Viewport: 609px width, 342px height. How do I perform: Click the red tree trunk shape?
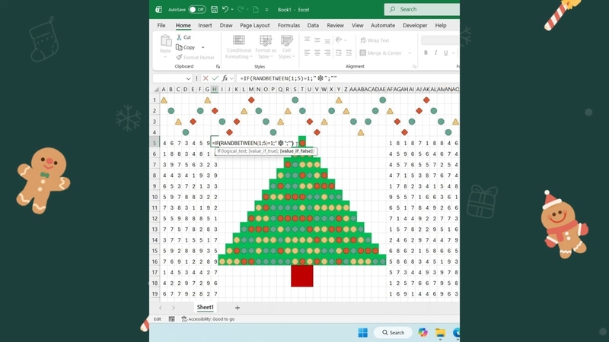[301, 276]
